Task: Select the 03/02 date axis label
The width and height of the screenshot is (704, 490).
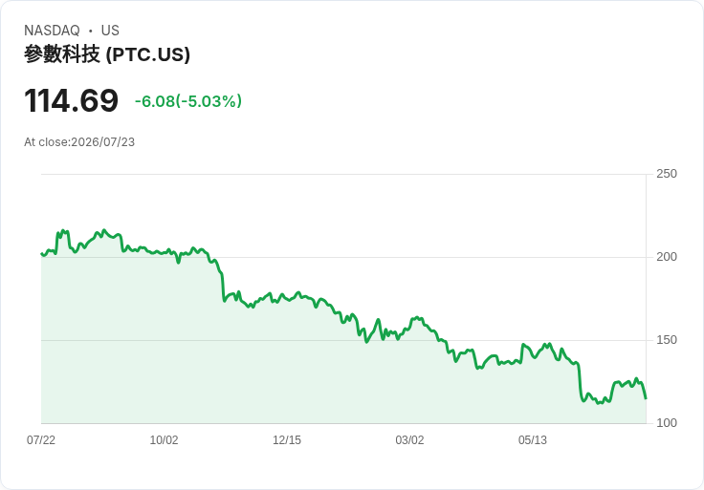Action: tap(409, 440)
